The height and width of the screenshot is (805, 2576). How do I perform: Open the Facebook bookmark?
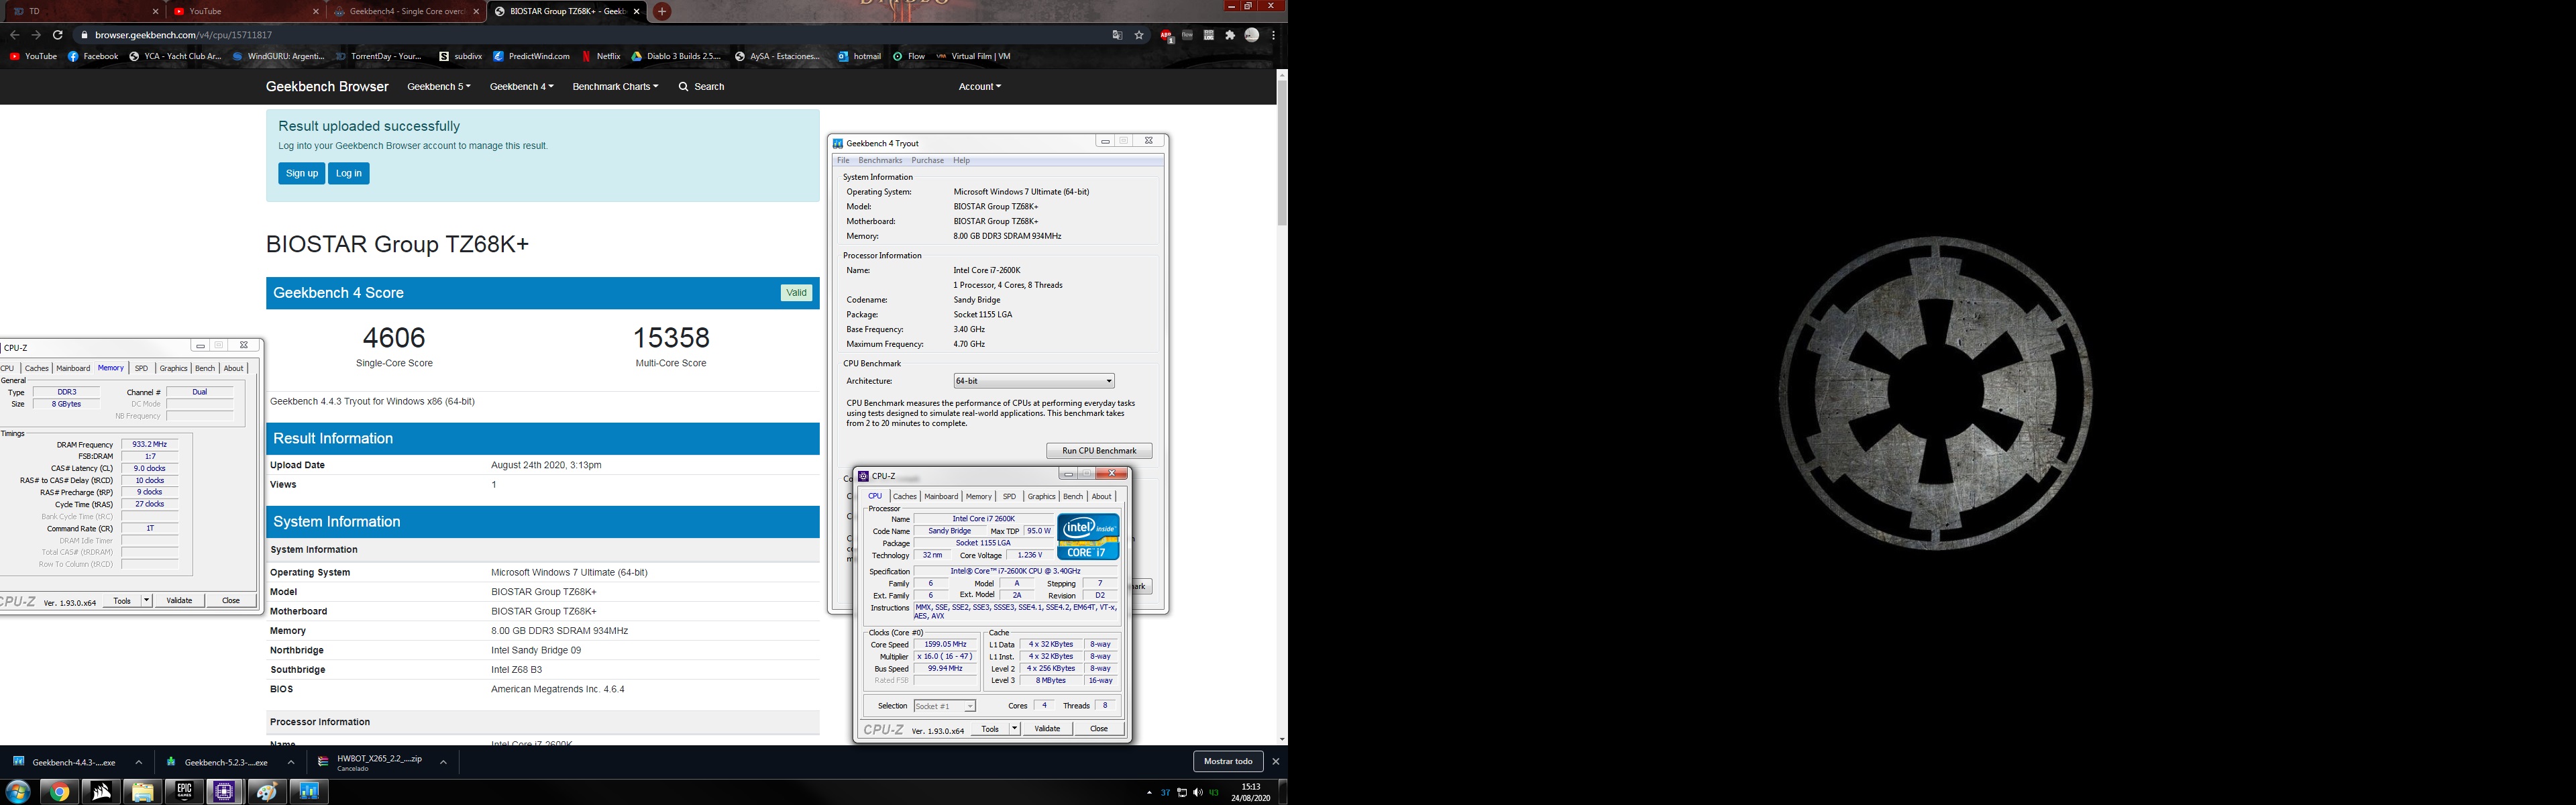pos(93,56)
